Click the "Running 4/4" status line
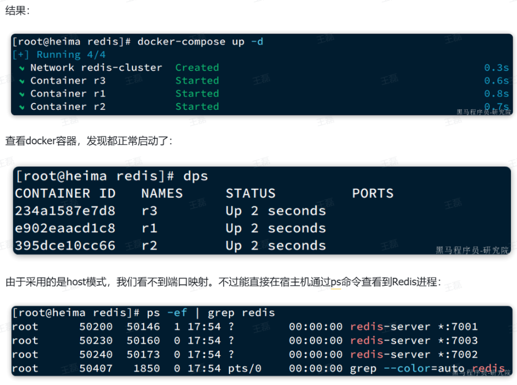The image size is (517, 385). [x=71, y=54]
